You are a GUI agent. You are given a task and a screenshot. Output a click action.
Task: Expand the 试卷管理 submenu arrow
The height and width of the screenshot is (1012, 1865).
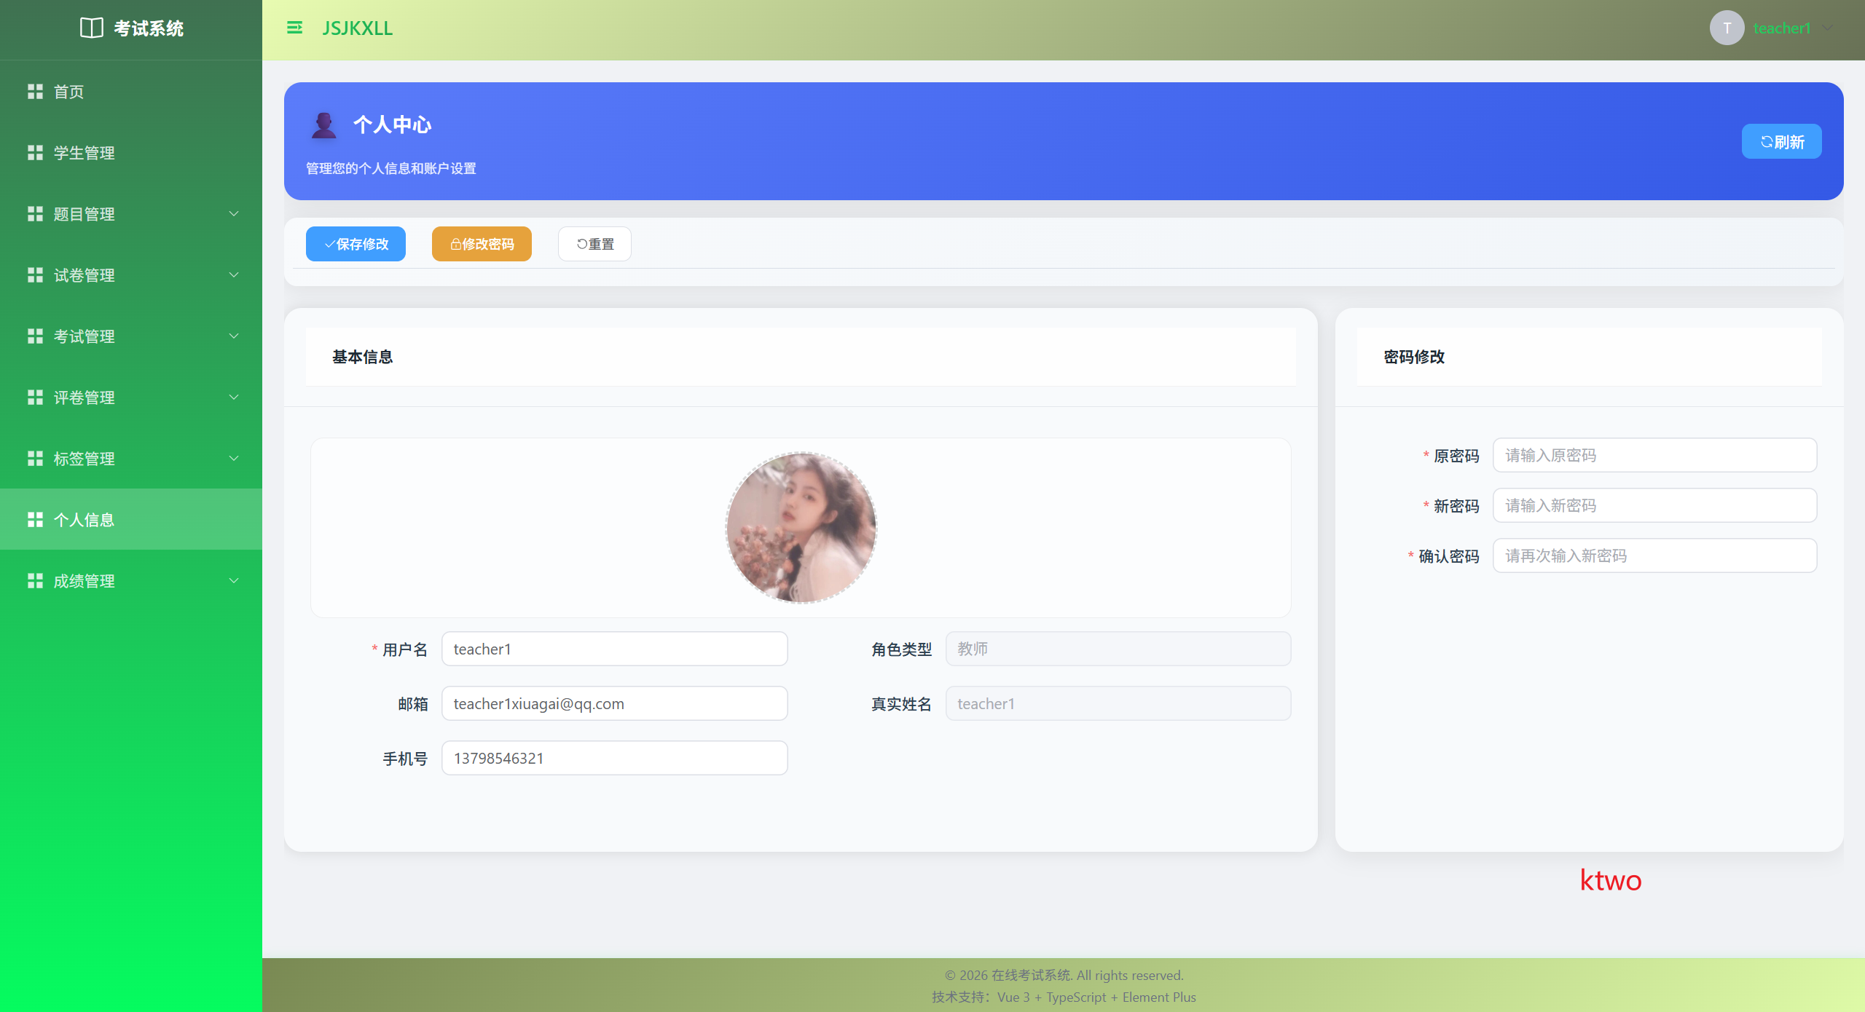(x=234, y=274)
